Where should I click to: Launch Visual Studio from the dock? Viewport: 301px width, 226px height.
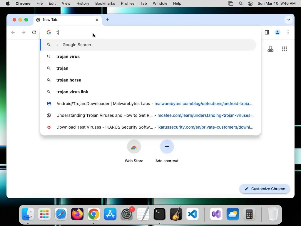pyautogui.click(x=216, y=214)
